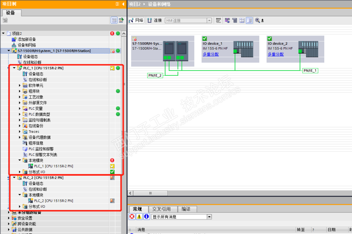The width and height of the screenshot is (352, 234).
Task: Click the red error status icon beside PLC_1's 本地模块
Action: coord(112,160)
